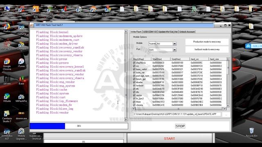
Task: Open the Computer desktop icon
Action: (7, 10)
